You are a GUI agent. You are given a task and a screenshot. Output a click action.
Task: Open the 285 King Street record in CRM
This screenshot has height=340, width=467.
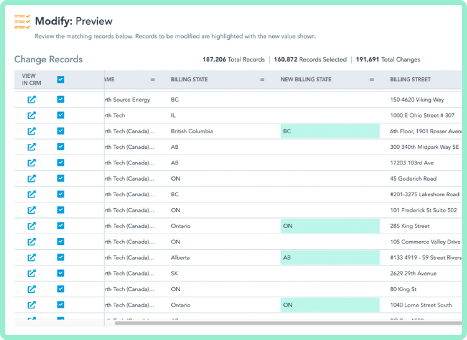tap(32, 226)
